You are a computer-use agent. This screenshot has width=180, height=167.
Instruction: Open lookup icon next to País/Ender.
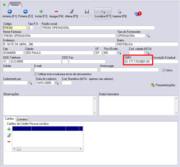click(x=119, y=53)
